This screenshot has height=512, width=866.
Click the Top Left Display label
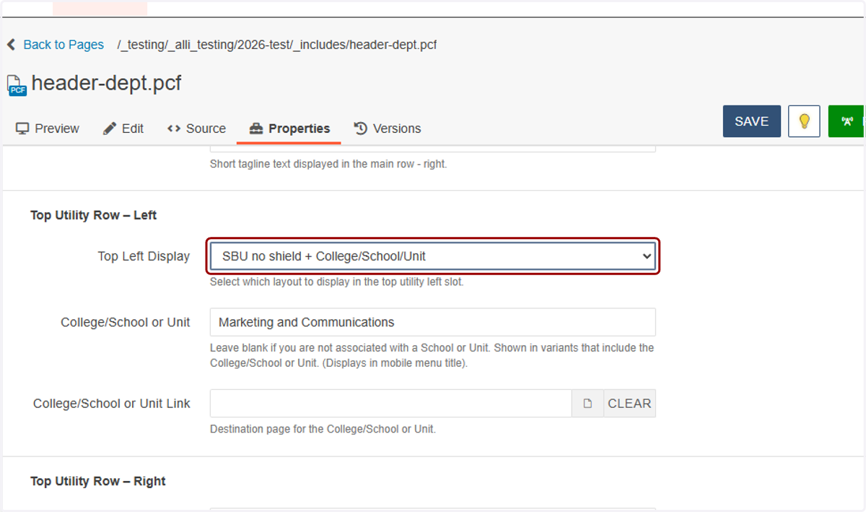click(144, 256)
